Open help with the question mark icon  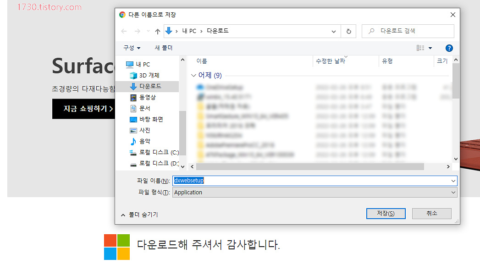449,48
